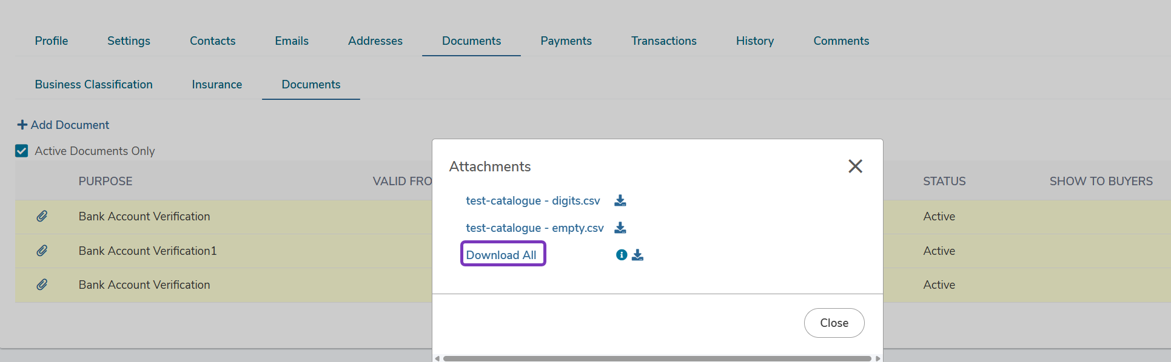Image resolution: width=1171 pixels, height=362 pixels.
Task: Click the Add Document link
Action: click(63, 125)
